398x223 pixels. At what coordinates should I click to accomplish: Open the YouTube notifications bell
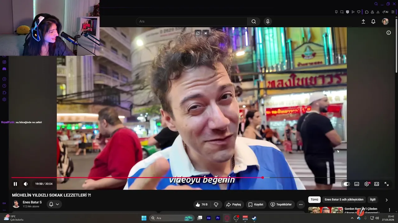click(373, 21)
